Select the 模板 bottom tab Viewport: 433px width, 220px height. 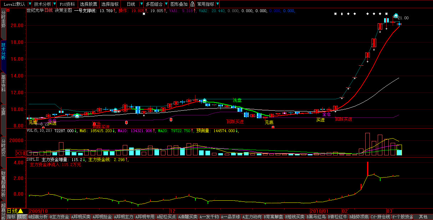pos(22,217)
